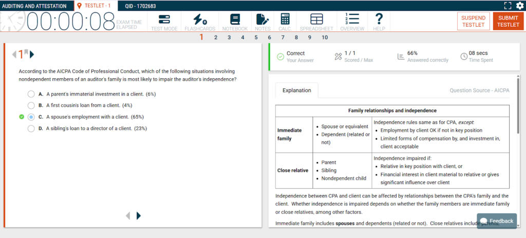Open the settings gear icon
526x238 pixels.
(x=519, y=5)
